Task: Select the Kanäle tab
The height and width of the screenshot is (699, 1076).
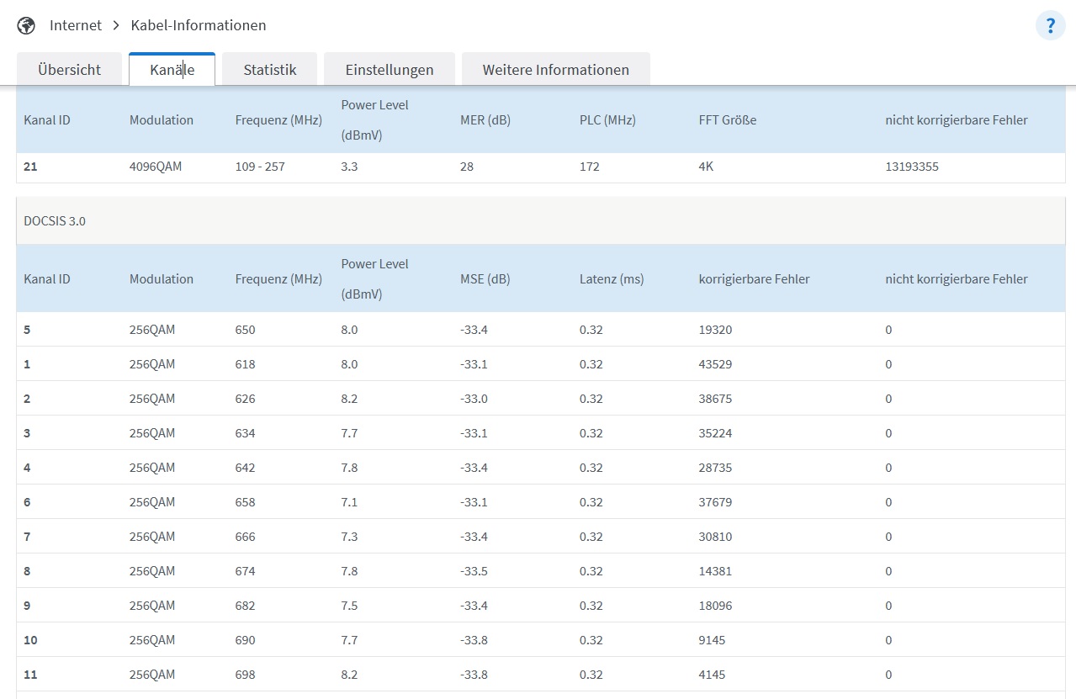Action: pyautogui.click(x=172, y=70)
